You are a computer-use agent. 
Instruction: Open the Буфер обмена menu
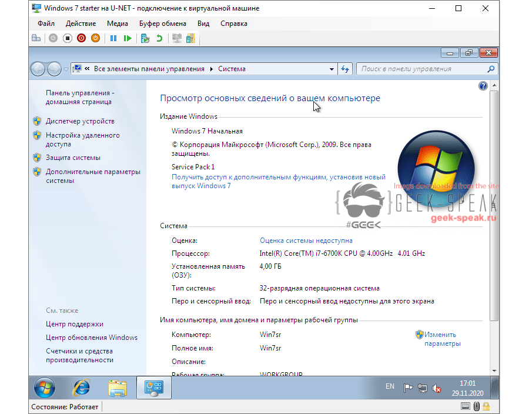point(163,24)
